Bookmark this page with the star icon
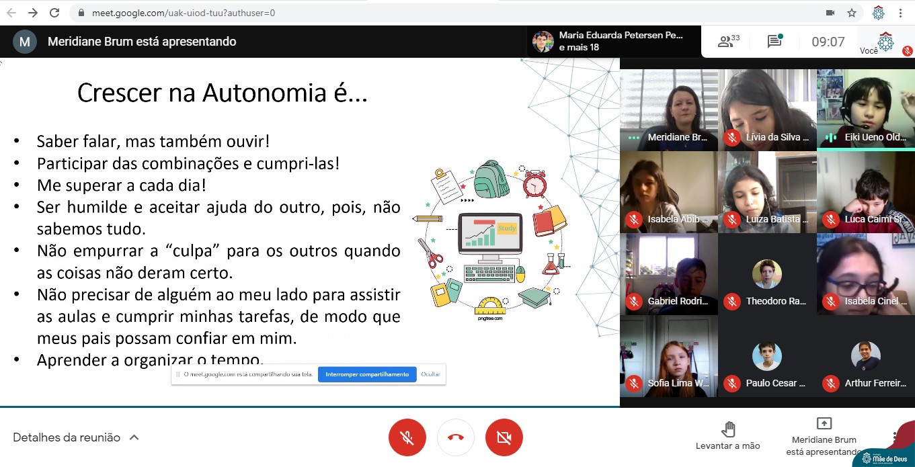Viewport: 915px width, 467px height. (x=851, y=13)
